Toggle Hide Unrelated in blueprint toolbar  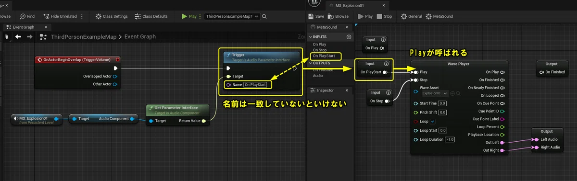(x=60, y=16)
